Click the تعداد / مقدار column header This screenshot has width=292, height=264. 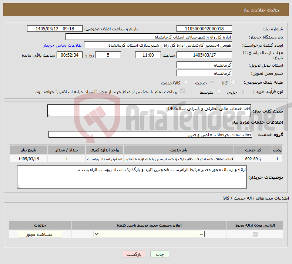[x=67, y=150]
